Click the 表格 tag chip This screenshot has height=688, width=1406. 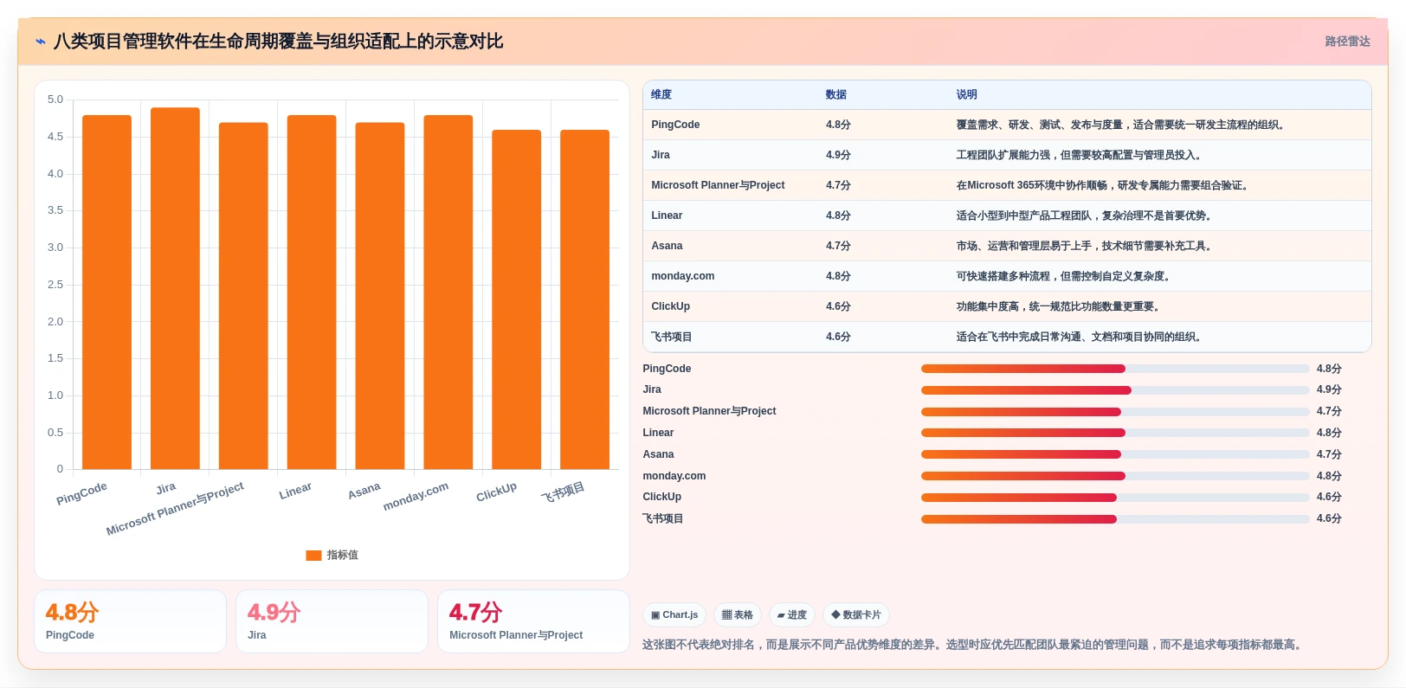738,615
